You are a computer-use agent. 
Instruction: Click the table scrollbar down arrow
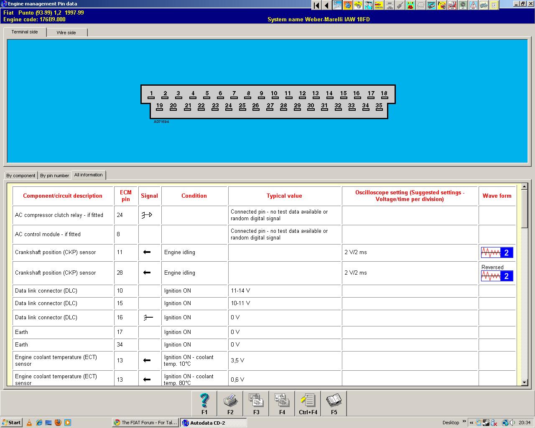tap(525, 382)
